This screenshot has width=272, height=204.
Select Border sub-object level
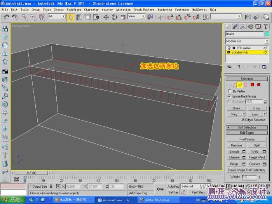(x=246, y=85)
